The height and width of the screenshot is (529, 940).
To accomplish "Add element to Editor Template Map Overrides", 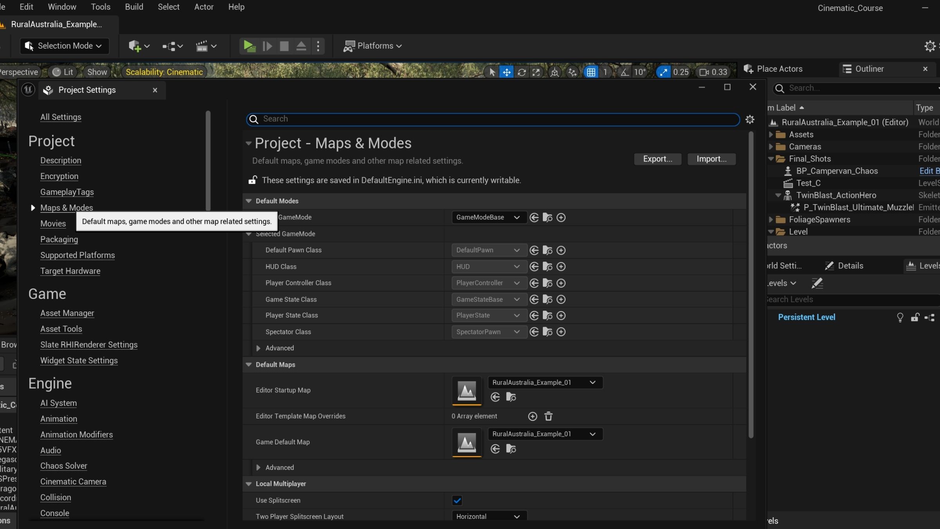I will pos(532,417).
